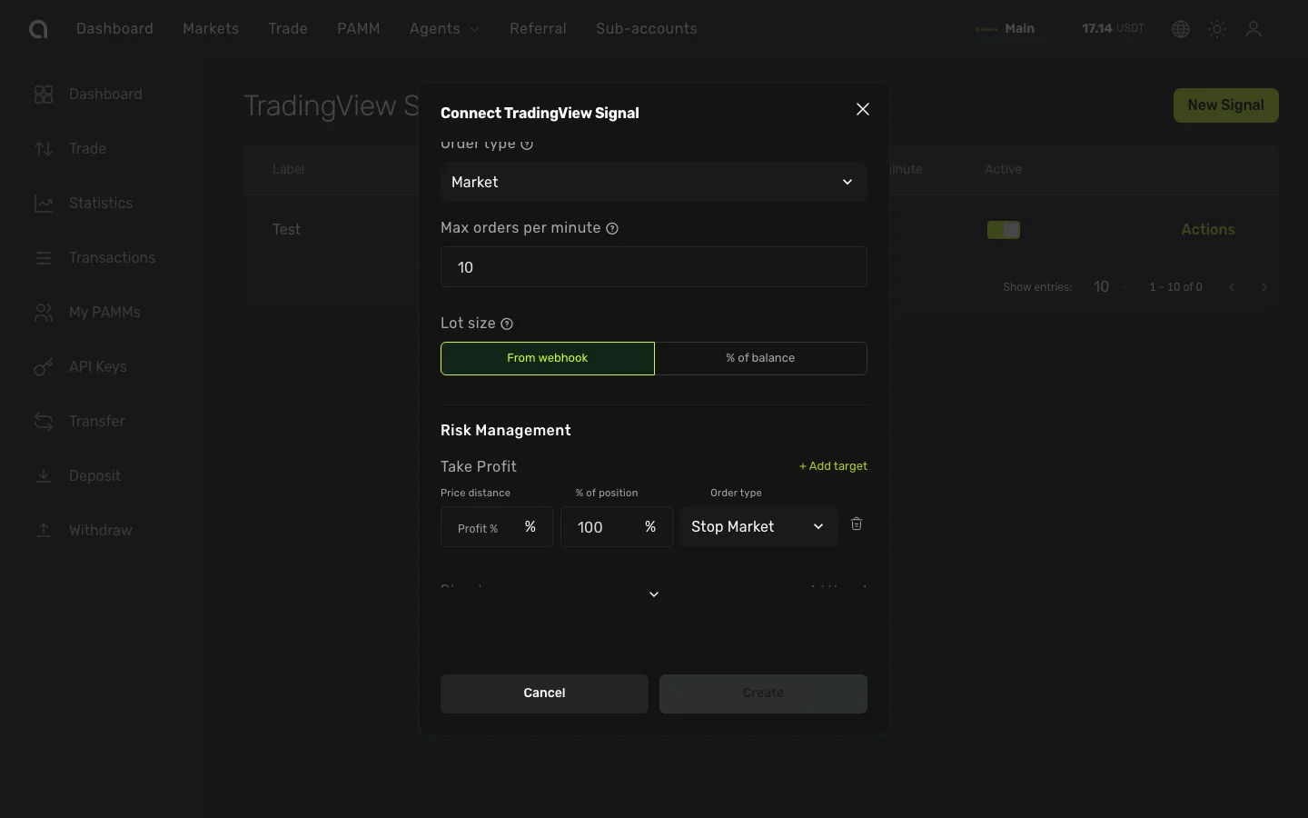Click the + Add target link

pos(833,466)
